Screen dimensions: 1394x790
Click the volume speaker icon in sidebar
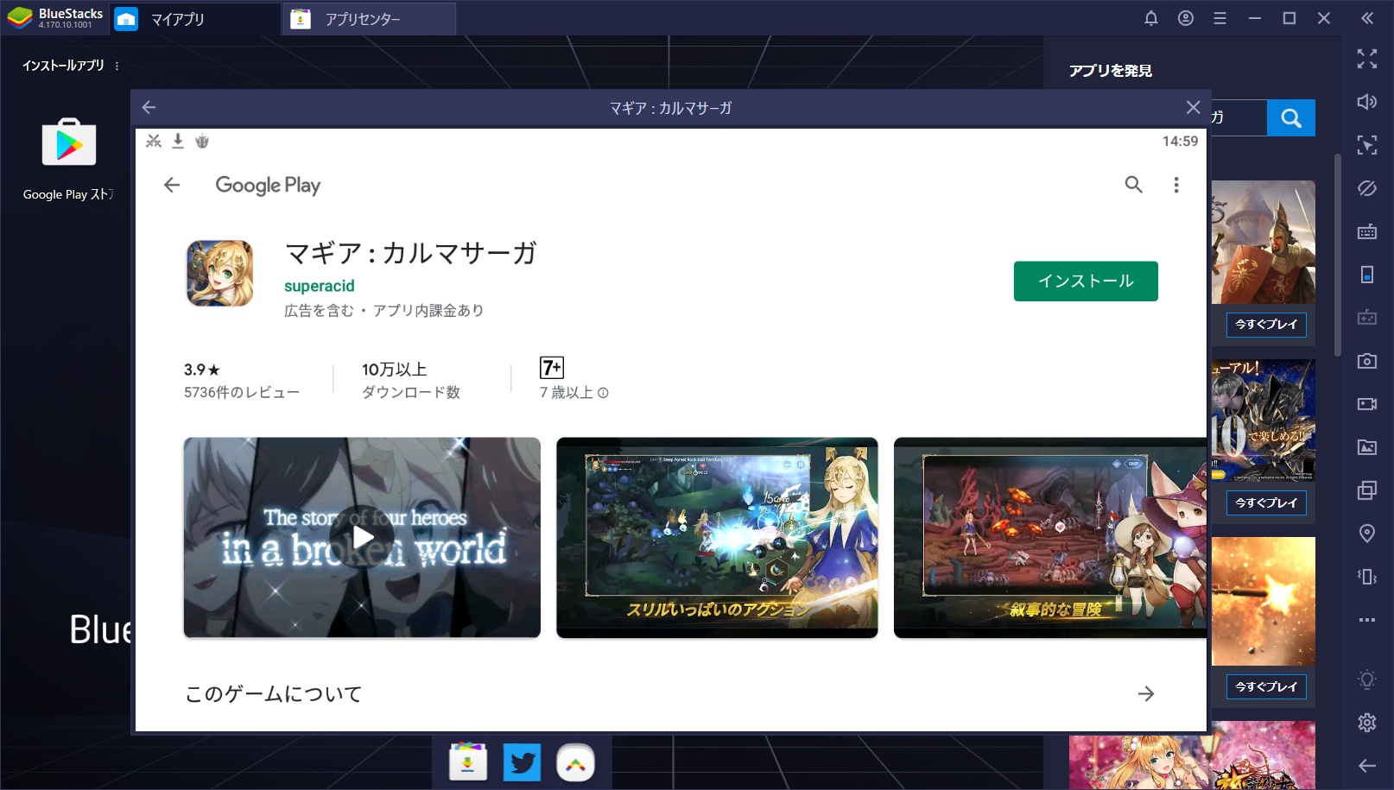pos(1367,102)
